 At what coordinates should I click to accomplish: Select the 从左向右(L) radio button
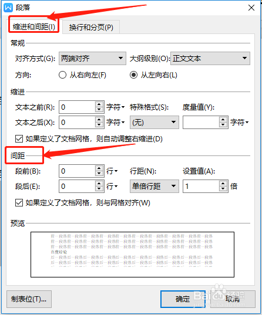coord(133,75)
